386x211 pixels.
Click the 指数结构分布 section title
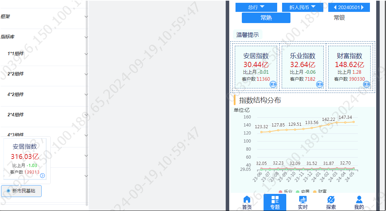point(260,100)
